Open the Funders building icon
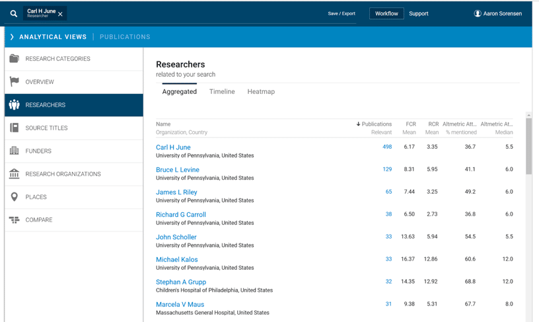Image resolution: width=539 pixels, height=322 pixels. [14, 151]
